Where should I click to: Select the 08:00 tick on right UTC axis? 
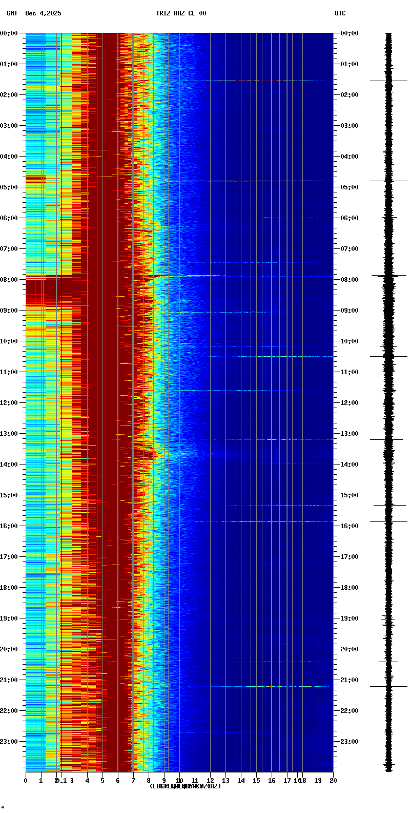(x=350, y=280)
